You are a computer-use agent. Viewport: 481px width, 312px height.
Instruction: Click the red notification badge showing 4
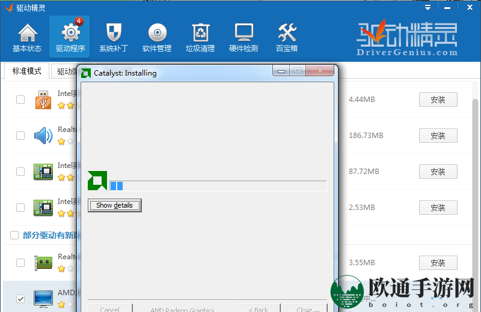click(x=79, y=21)
